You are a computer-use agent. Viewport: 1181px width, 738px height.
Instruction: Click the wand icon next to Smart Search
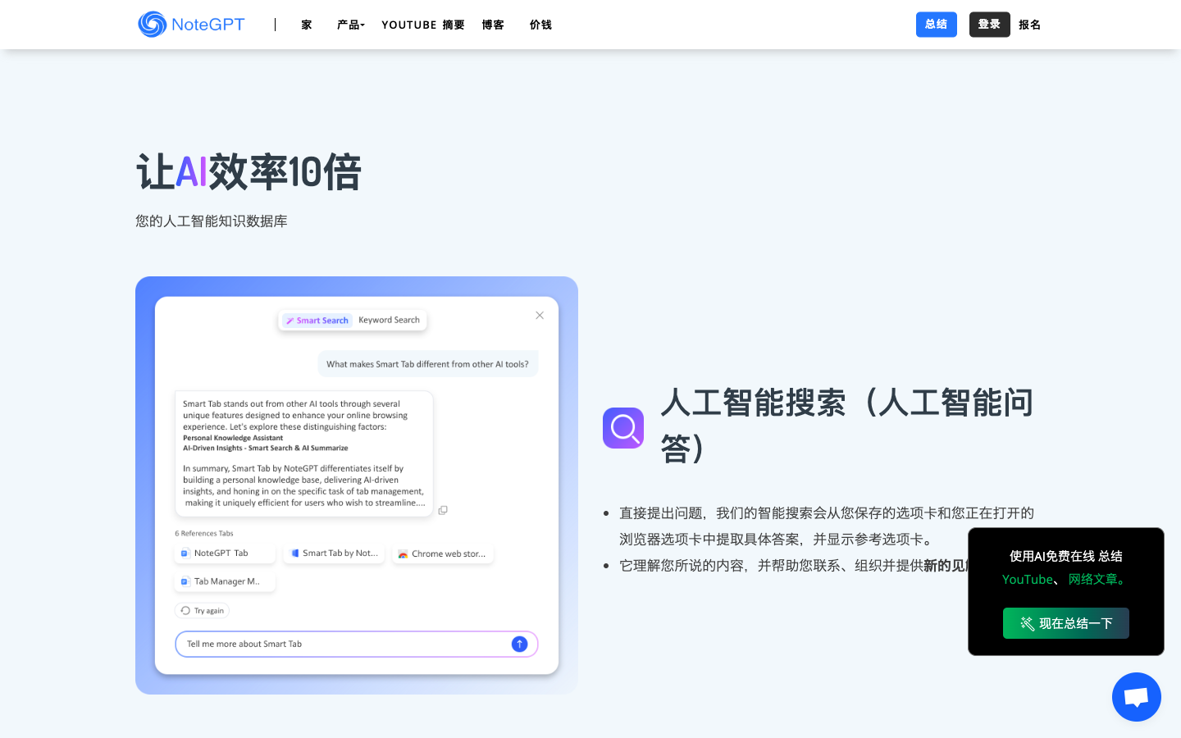click(290, 320)
